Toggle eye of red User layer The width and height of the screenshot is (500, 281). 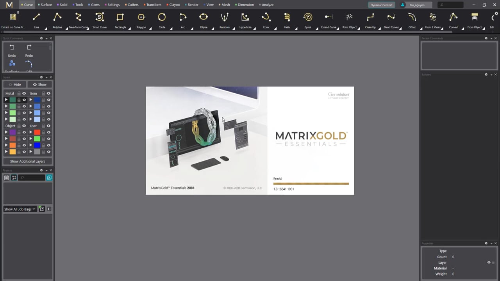coord(48,132)
